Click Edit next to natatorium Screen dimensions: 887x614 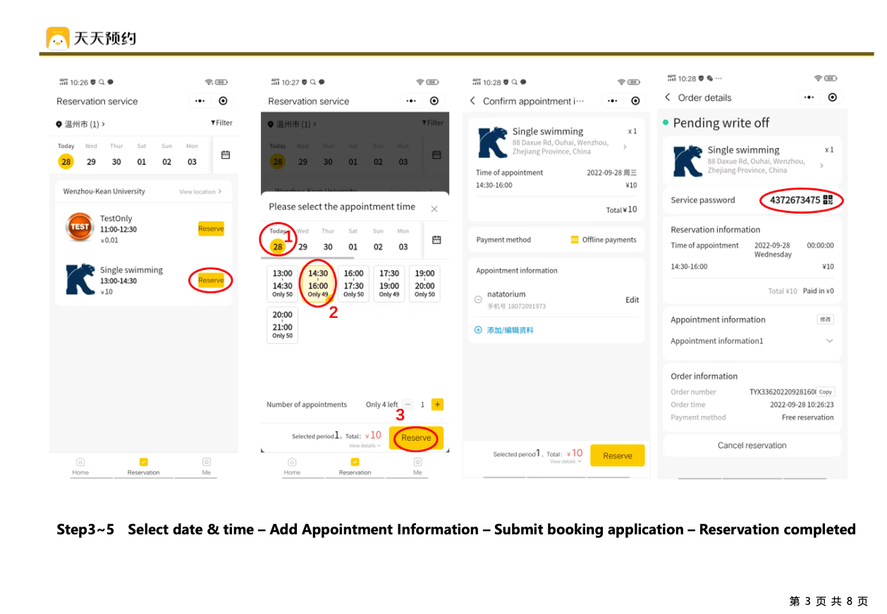pos(632,300)
